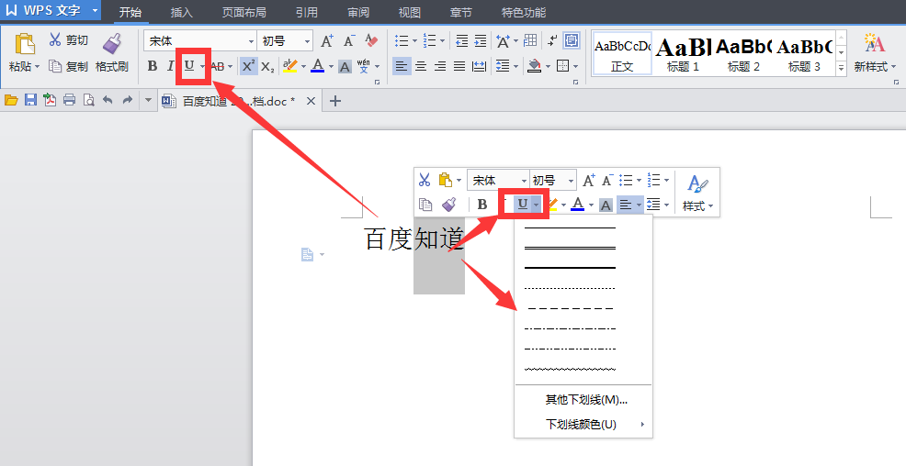Increase font size in the ribbon
This screenshot has width=906, height=466.
(327, 41)
